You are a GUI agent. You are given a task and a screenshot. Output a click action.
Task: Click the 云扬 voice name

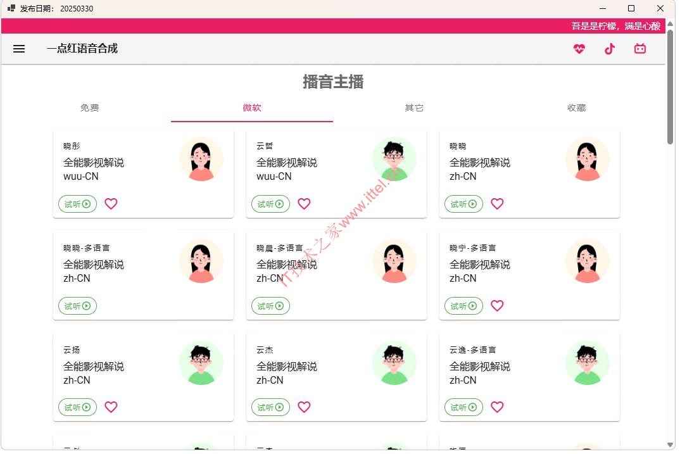coord(72,350)
